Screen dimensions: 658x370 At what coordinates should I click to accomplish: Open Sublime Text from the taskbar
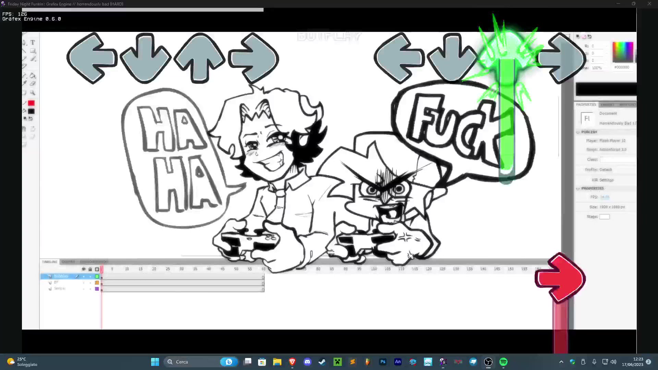353,362
